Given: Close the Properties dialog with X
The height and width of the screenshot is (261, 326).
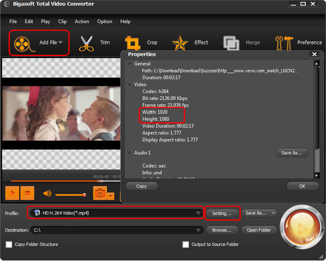Looking at the screenshot, I should (x=315, y=54).
